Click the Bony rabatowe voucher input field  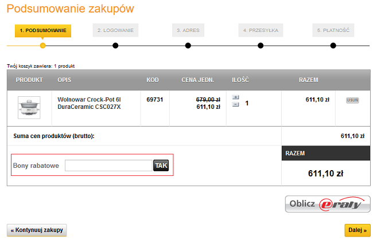108,166
